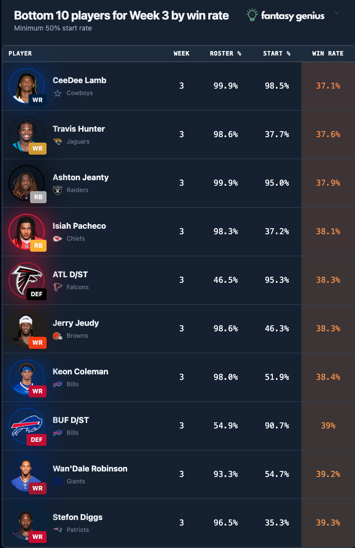Click Isiah Pacheco's RB position badge
Image resolution: width=355 pixels, height=548 pixels.
pos(38,246)
